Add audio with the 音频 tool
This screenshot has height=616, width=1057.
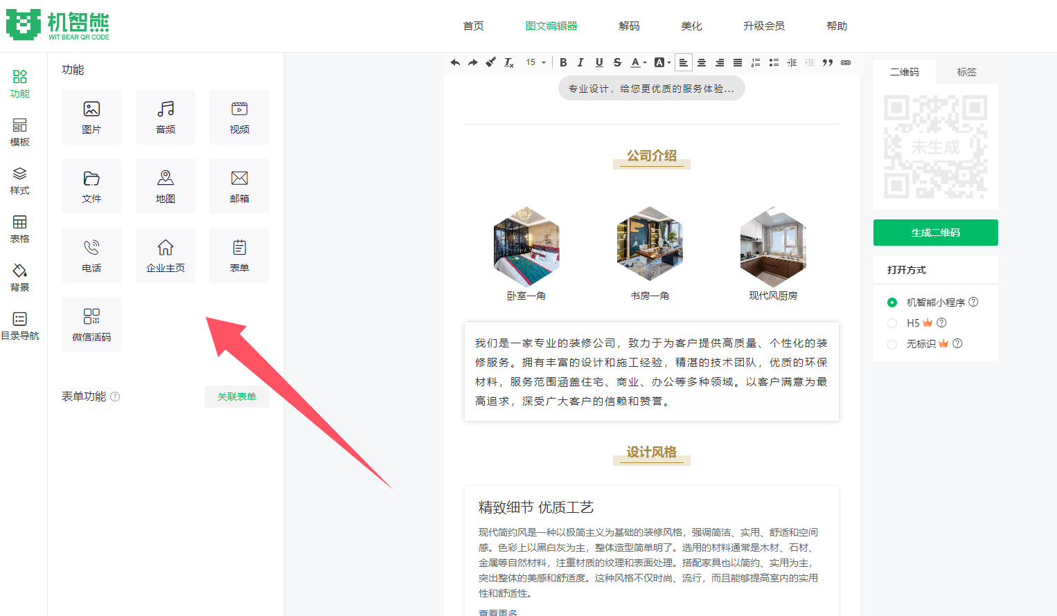click(166, 117)
